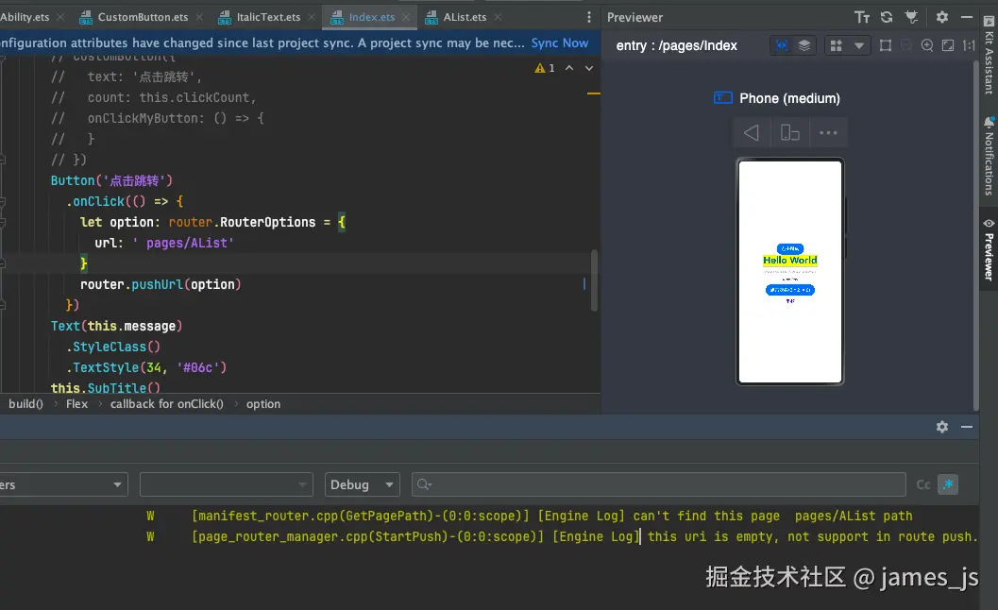Open search history via magnifier icon

point(424,484)
